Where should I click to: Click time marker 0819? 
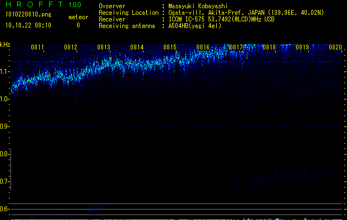pos(302,47)
